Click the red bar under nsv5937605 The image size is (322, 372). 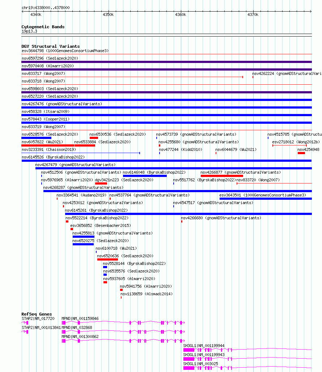pos(105,282)
